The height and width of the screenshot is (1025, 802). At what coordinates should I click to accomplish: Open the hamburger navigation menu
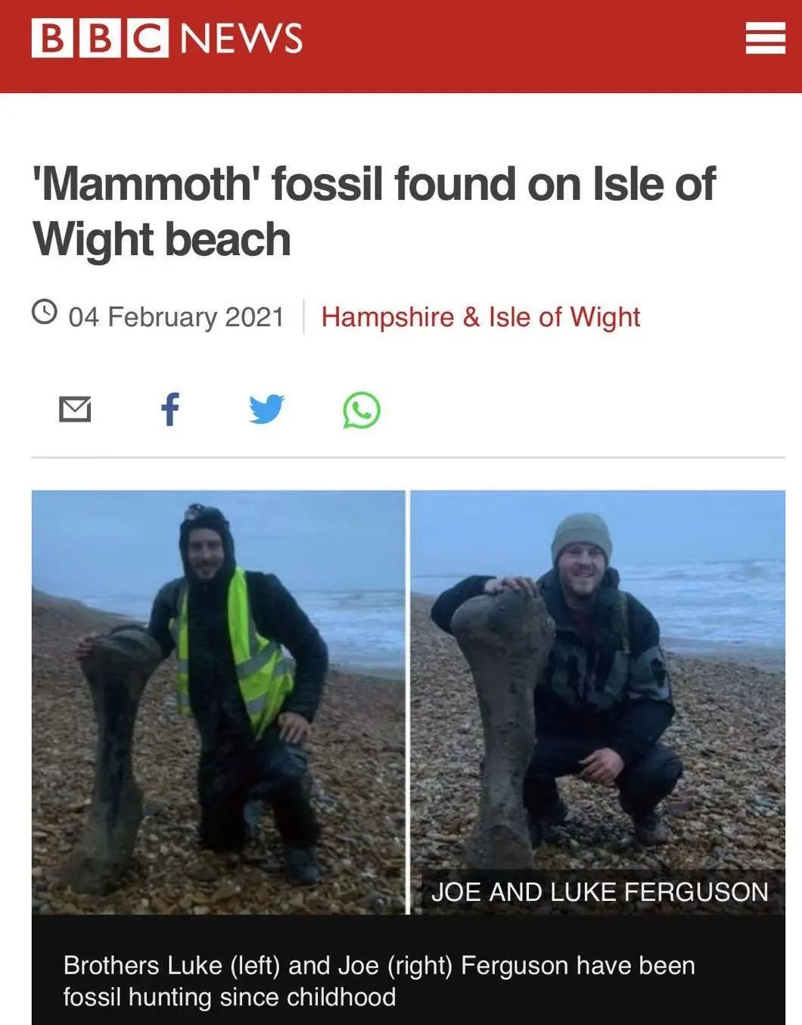(764, 38)
